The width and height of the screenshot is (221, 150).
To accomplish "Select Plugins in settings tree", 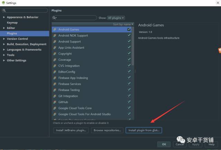I will point(25,33).
